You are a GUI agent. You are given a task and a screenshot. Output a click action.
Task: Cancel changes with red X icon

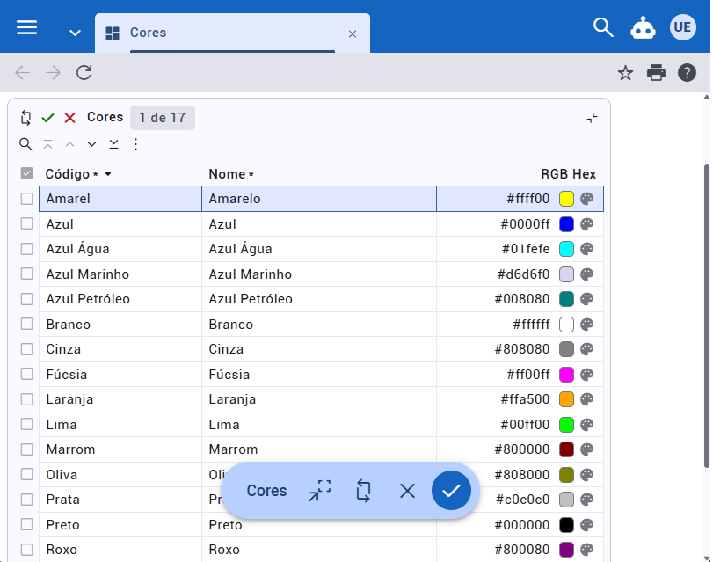69,118
